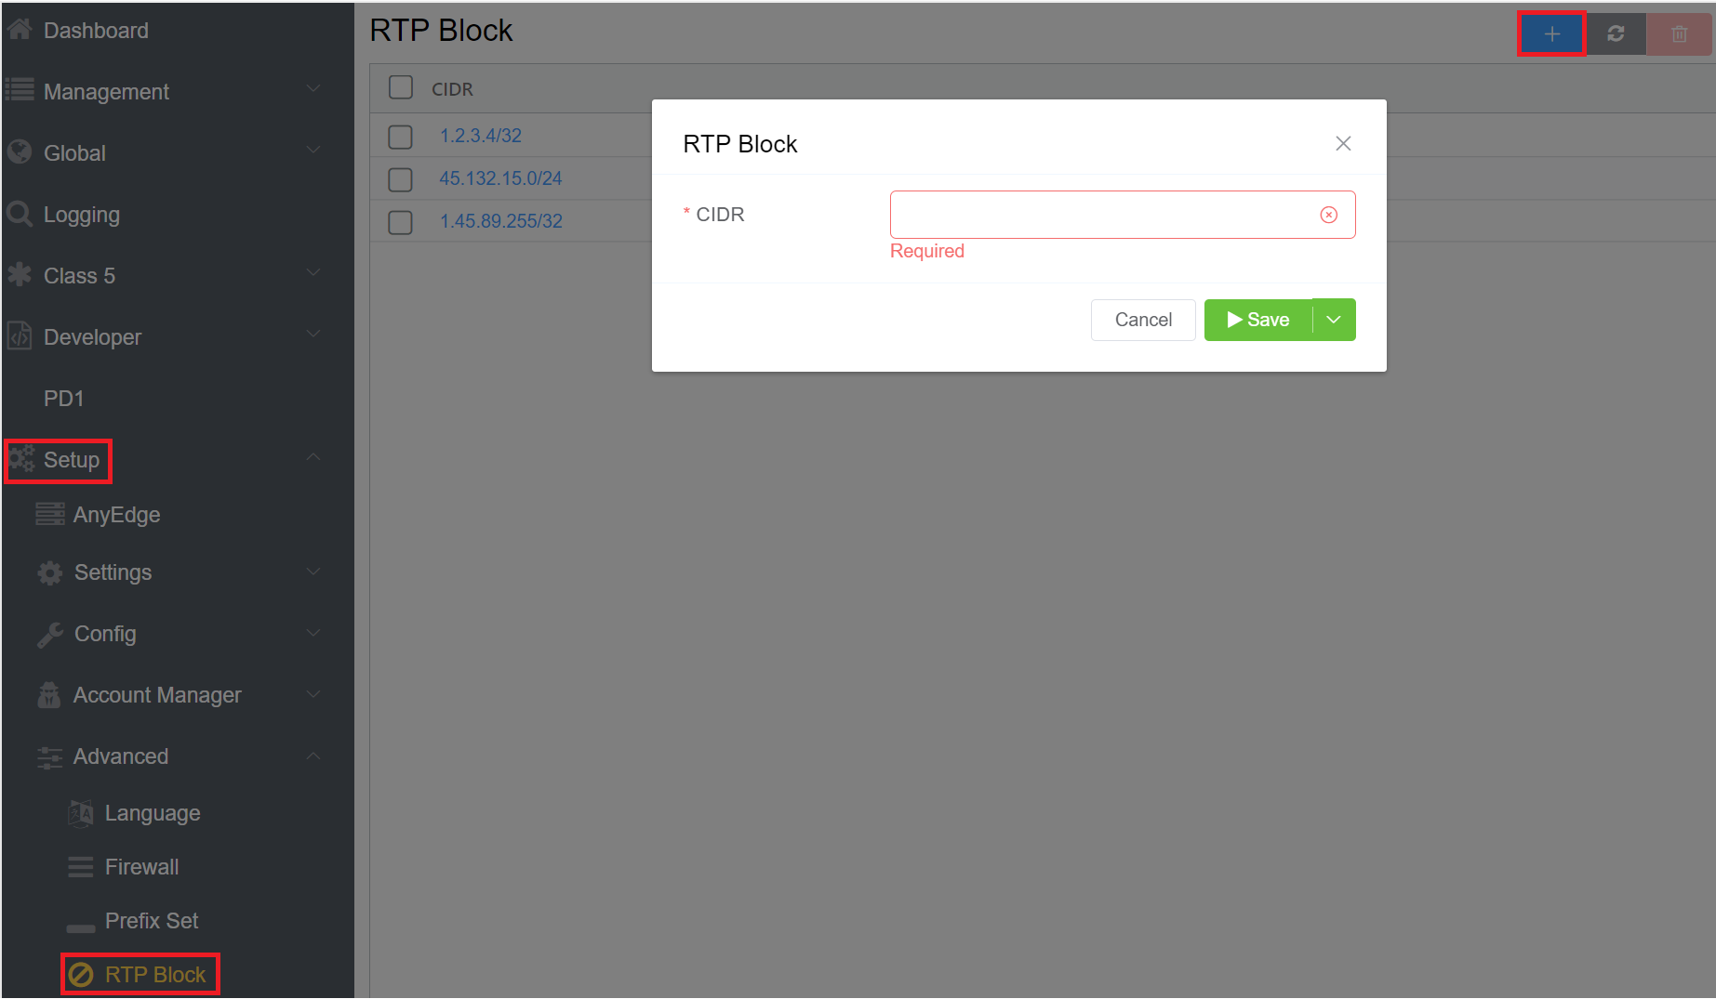Select the 45.132.15.0/24 row checkbox
This screenshot has width=1716, height=999.
401,179
